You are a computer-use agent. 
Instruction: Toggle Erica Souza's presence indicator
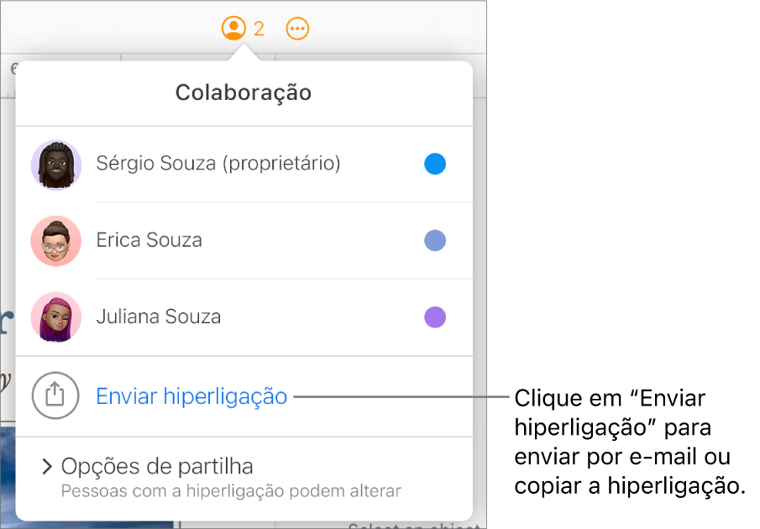(x=435, y=241)
